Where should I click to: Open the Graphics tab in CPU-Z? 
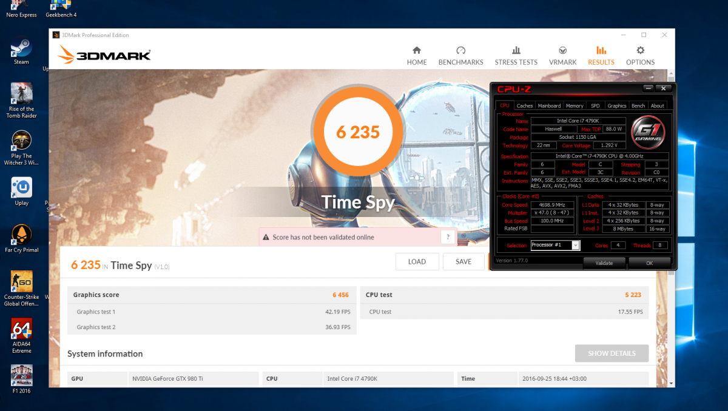(617, 105)
